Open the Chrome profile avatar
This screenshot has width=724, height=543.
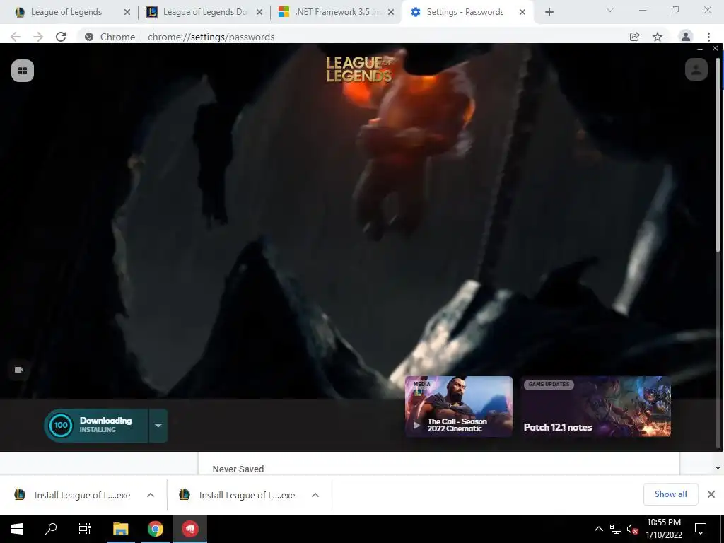[686, 37]
